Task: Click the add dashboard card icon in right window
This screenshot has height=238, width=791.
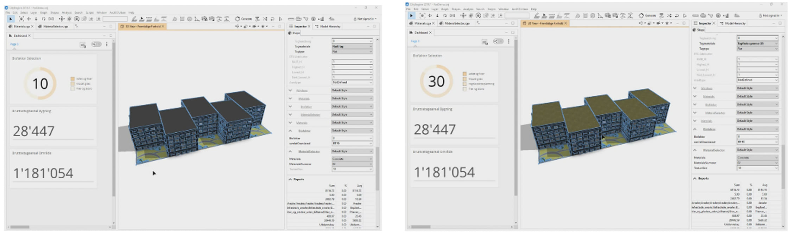Action: (x=485, y=42)
